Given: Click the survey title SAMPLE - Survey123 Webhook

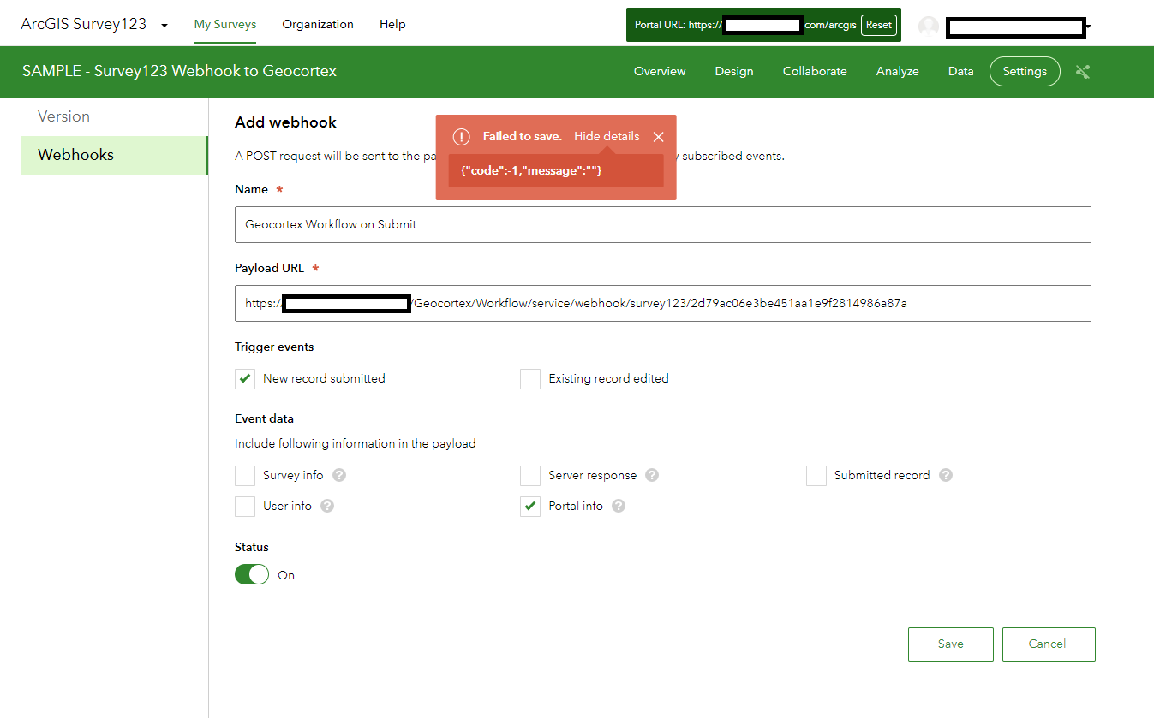Looking at the screenshot, I should [179, 71].
